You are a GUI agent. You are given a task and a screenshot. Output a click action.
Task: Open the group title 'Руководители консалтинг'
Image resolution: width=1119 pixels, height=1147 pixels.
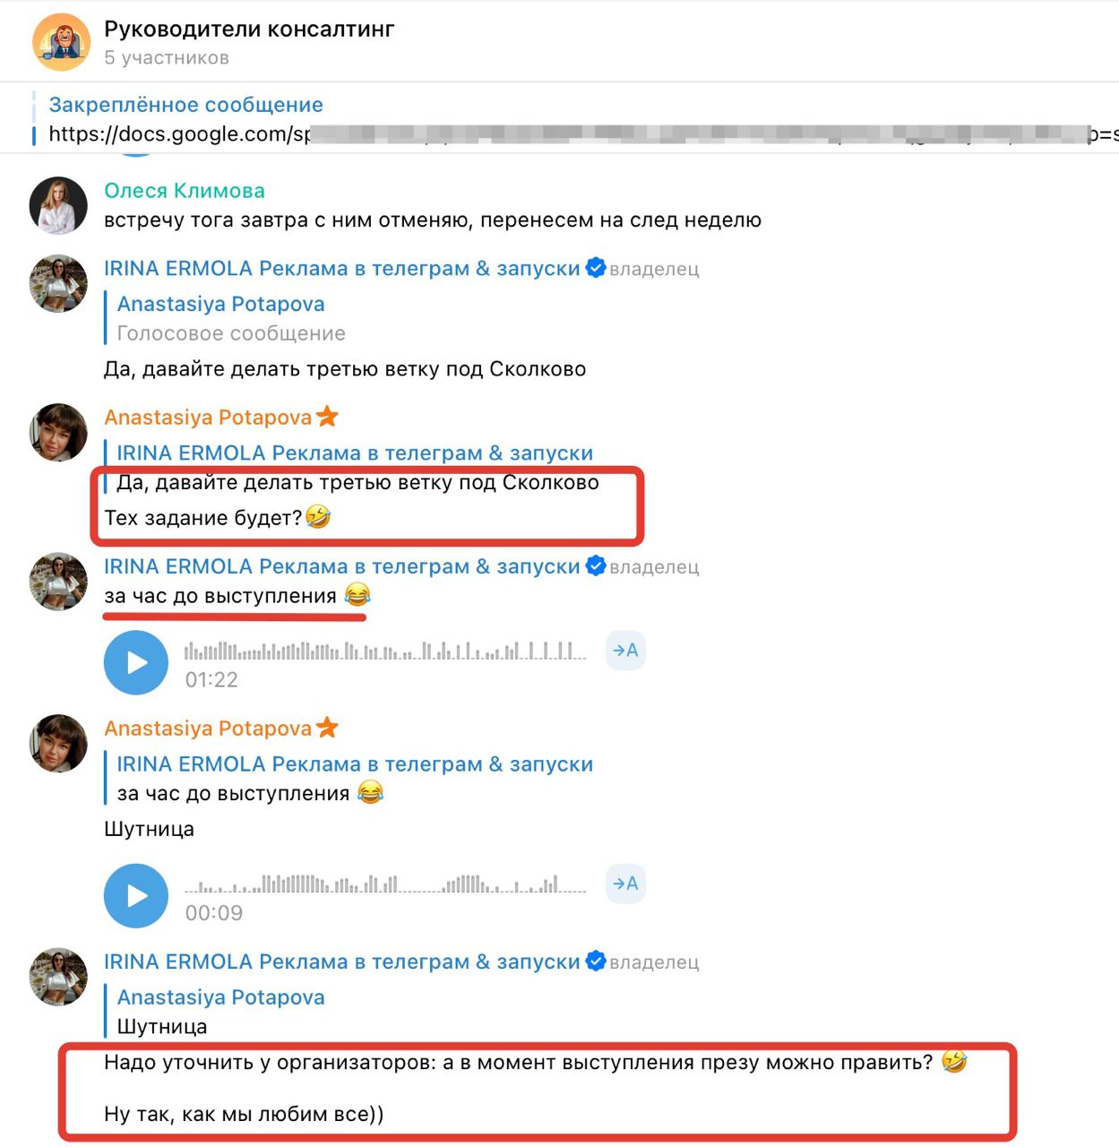pyautogui.click(x=249, y=29)
